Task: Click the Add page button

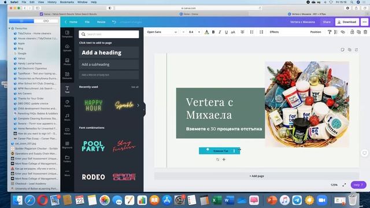Action: coord(257,176)
